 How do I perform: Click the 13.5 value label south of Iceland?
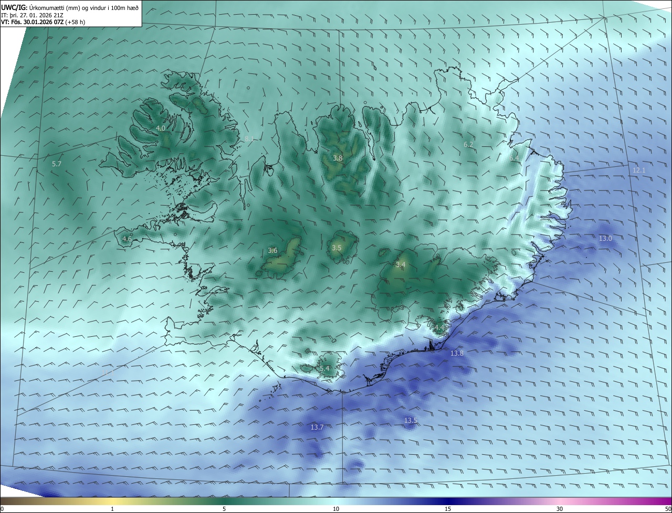pos(411,421)
